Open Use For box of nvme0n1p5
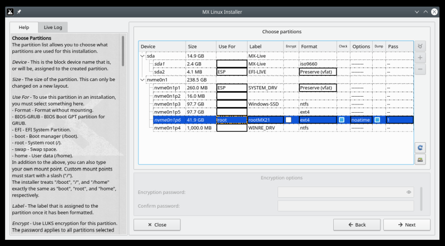445x246 pixels. (x=232, y=112)
